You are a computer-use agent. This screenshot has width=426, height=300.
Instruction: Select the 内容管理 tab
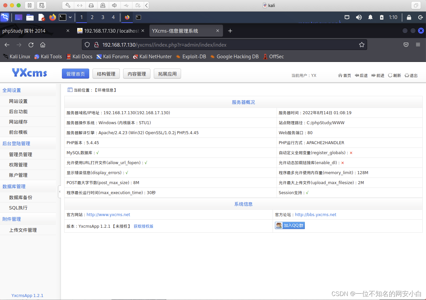[137, 74]
